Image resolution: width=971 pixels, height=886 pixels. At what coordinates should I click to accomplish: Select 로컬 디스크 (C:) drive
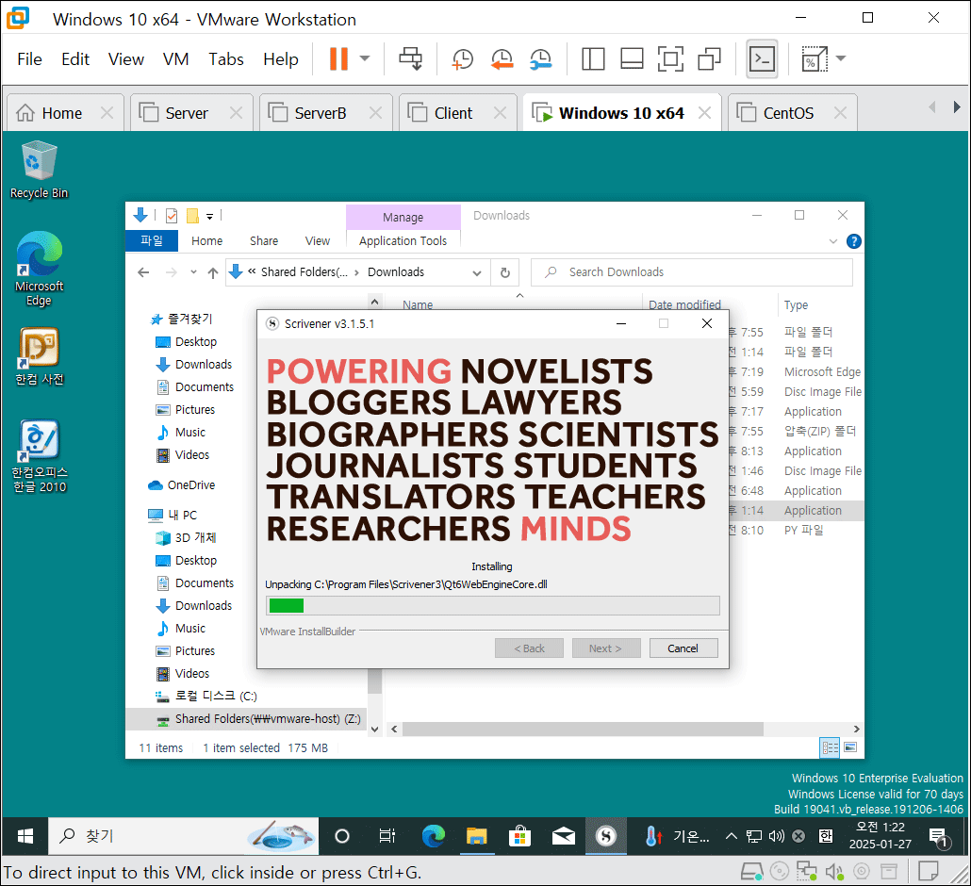pyautogui.click(x=206, y=696)
